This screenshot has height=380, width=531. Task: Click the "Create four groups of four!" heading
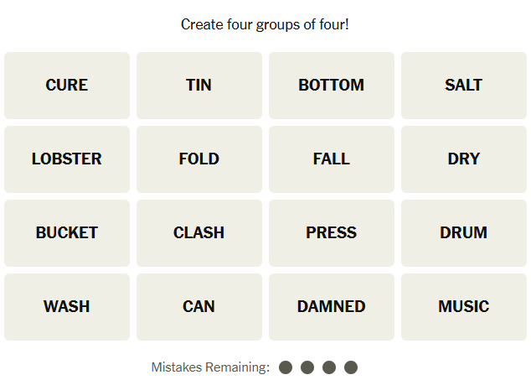coord(265,24)
